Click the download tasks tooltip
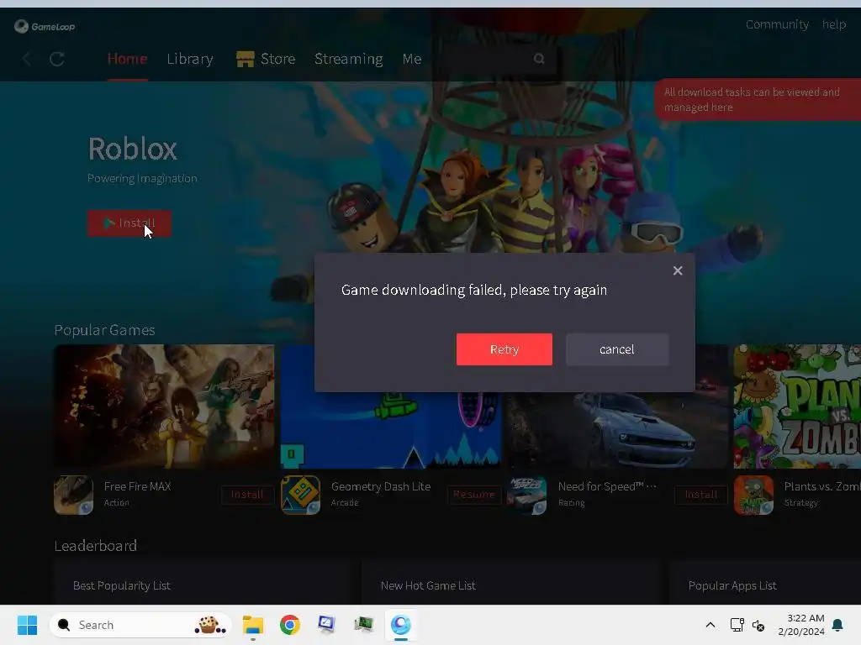The width and height of the screenshot is (861, 645). tap(758, 100)
